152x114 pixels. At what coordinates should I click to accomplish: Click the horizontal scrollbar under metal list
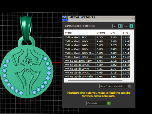[x=95, y=80]
